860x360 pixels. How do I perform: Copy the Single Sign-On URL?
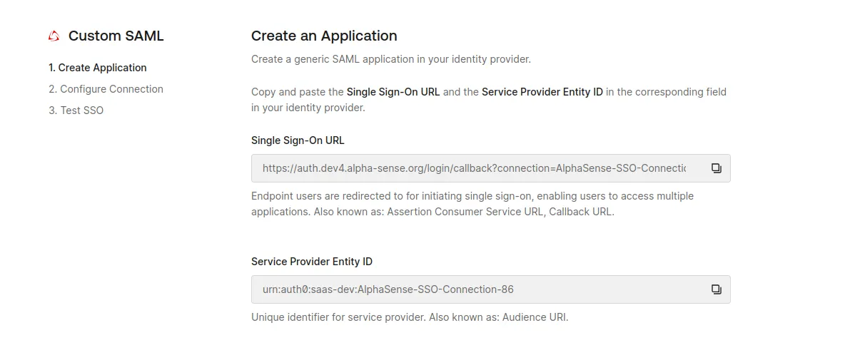(716, 168)
